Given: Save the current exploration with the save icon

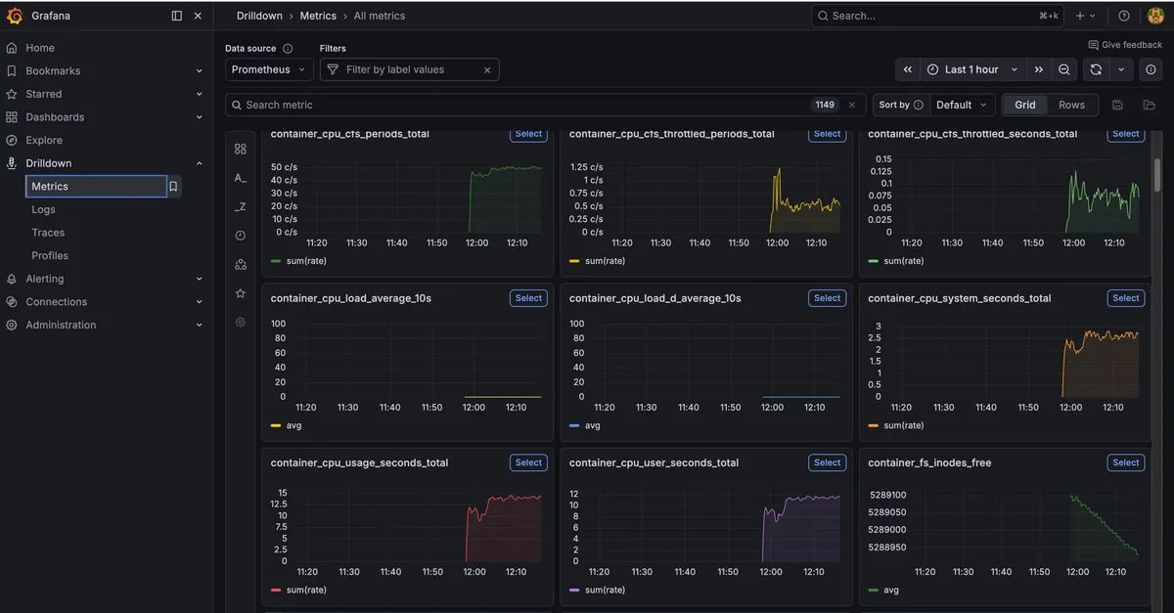Looking at the screenshot, I should click(x=1117, y=105).
